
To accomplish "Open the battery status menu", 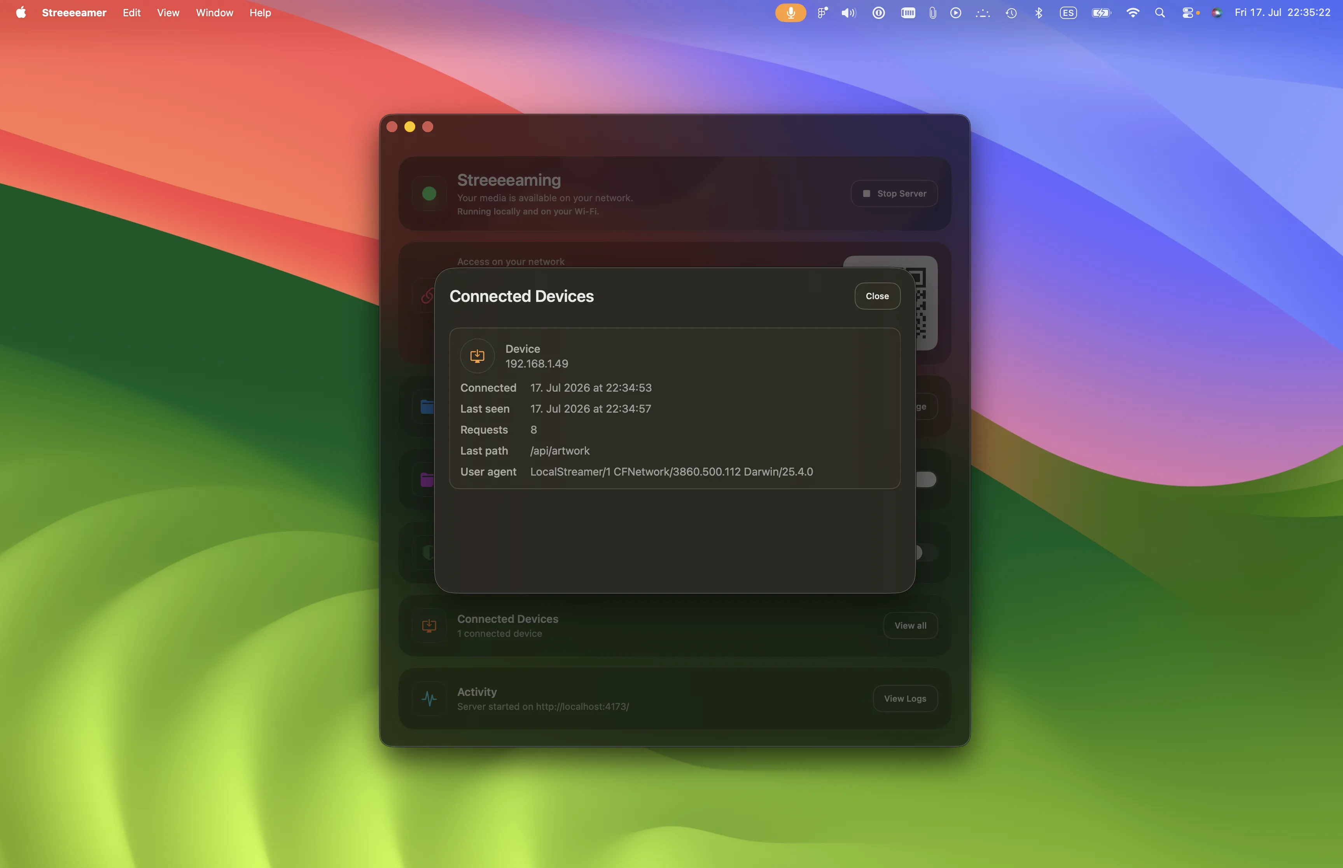I will 1100,12.
